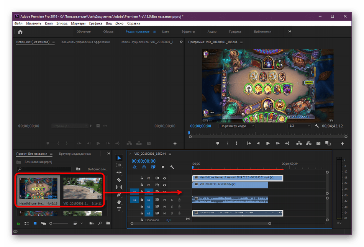Open timeline display settings wrench
The height and width of the screenshot is (247, 364).
(172, 167)
